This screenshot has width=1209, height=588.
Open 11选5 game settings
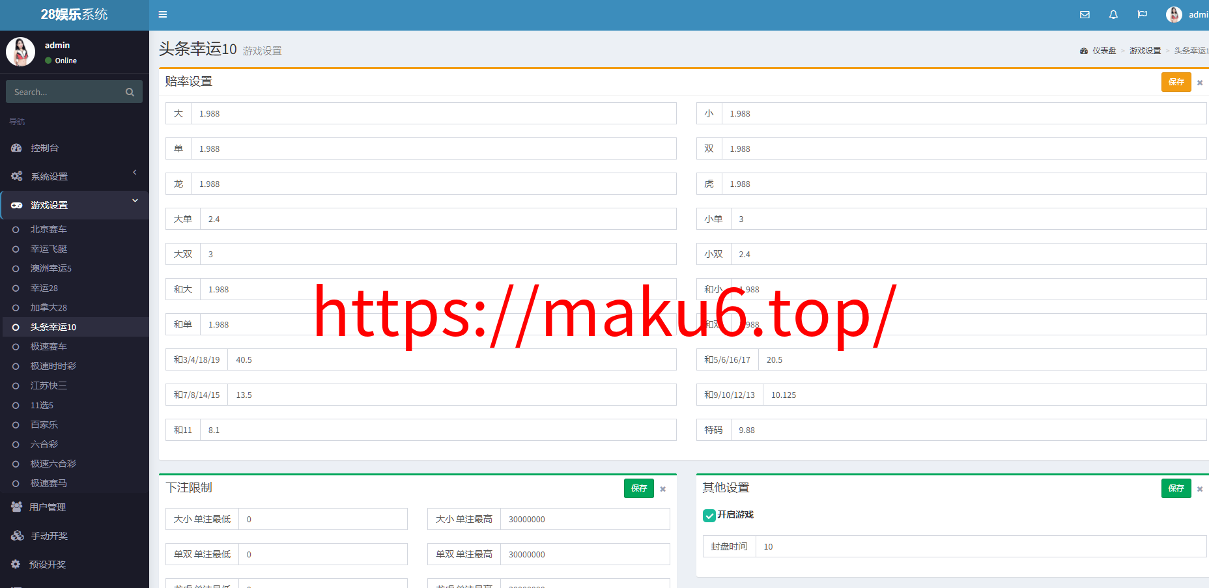point(42,405)
